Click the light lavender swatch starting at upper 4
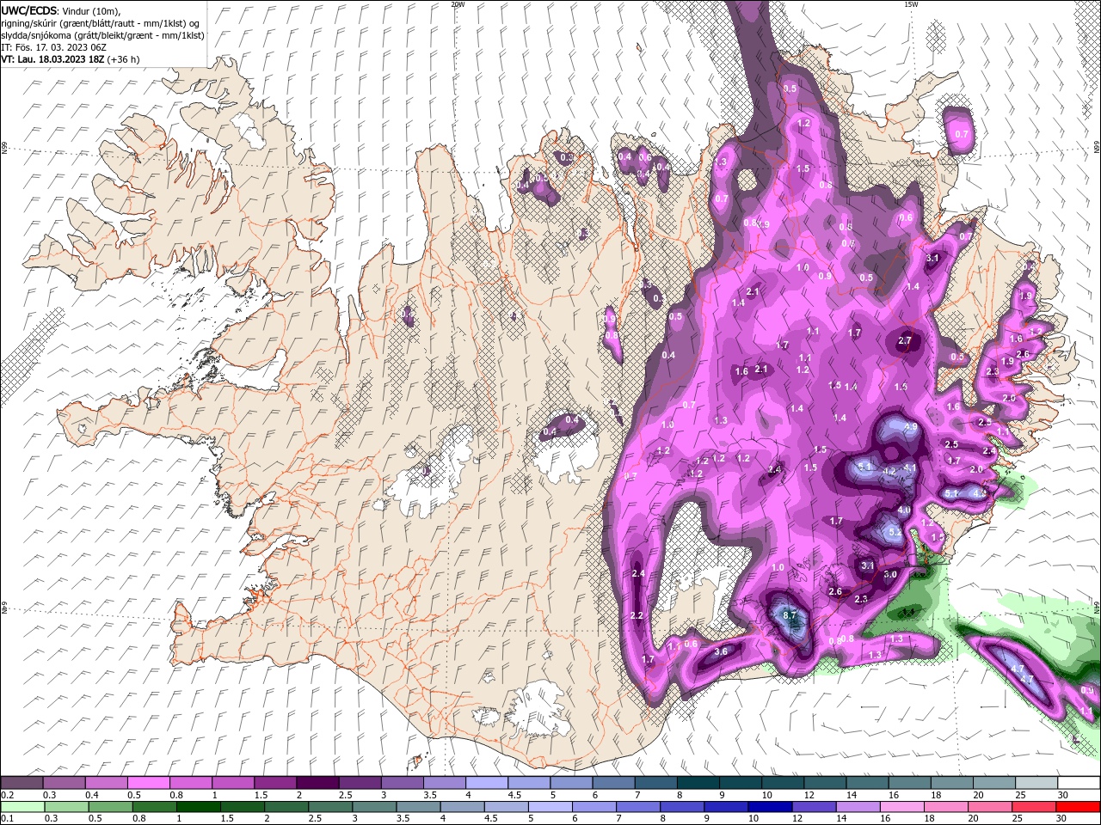Image resolution: width=1101 pixels, height=825 pixels. click(x=486, y=783)
